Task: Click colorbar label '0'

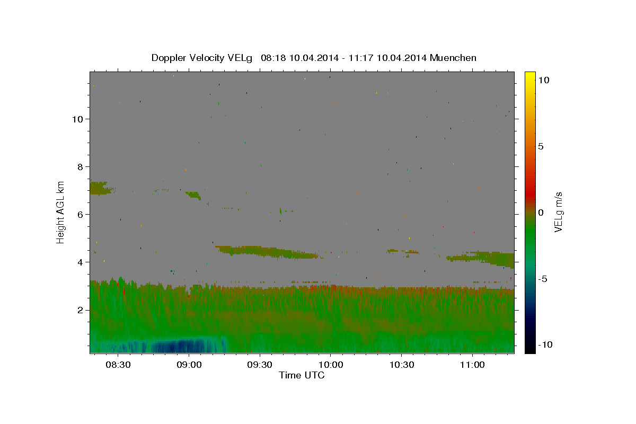Action: click(541, 213)
